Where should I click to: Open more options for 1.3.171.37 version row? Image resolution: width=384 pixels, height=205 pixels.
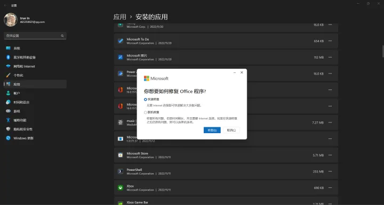click(330, 138)
